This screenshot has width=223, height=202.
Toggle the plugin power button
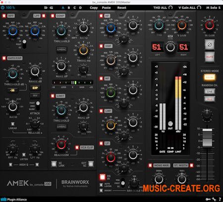point(3,7)
